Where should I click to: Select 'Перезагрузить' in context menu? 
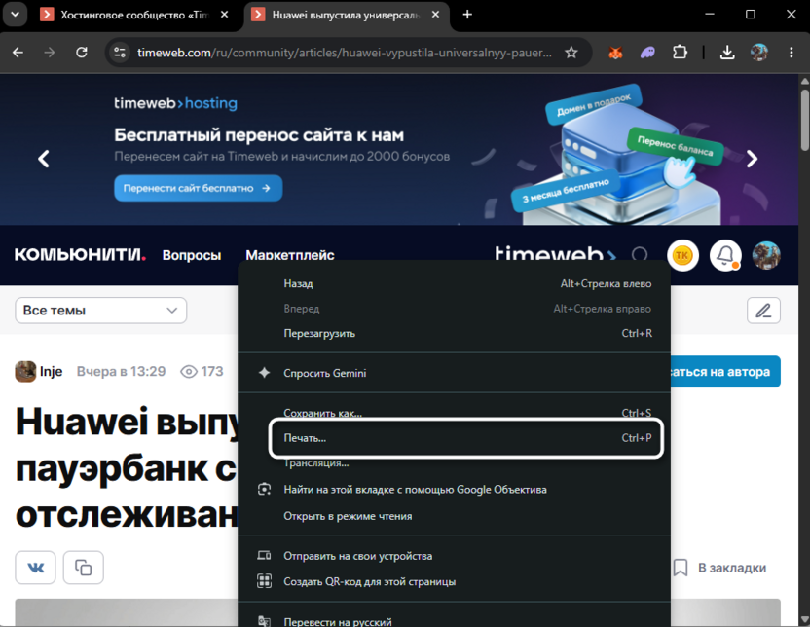[454, 334]
